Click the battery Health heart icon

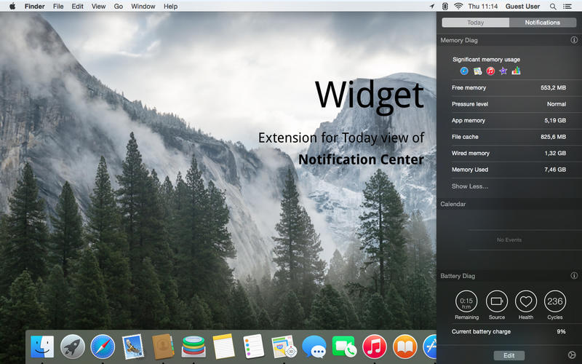[525, 301]
